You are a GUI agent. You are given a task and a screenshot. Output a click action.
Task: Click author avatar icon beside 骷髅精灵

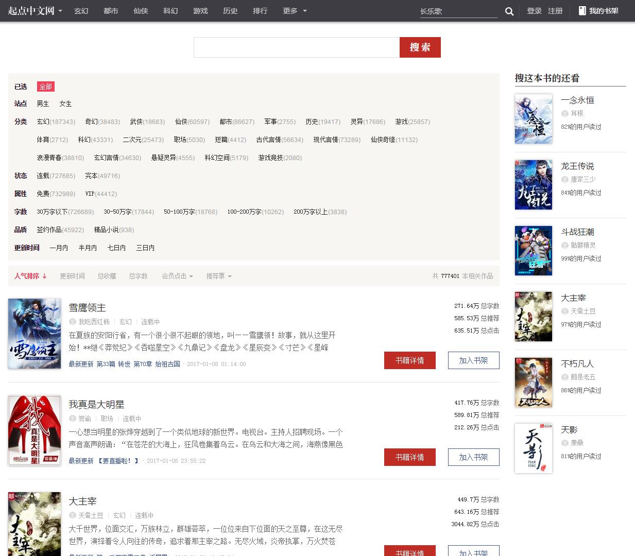coord(564,245)
